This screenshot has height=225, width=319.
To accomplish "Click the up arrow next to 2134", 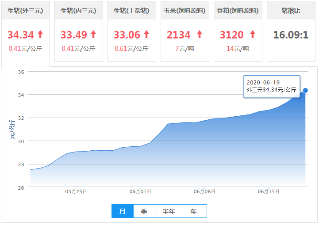I will click(199, 34).
